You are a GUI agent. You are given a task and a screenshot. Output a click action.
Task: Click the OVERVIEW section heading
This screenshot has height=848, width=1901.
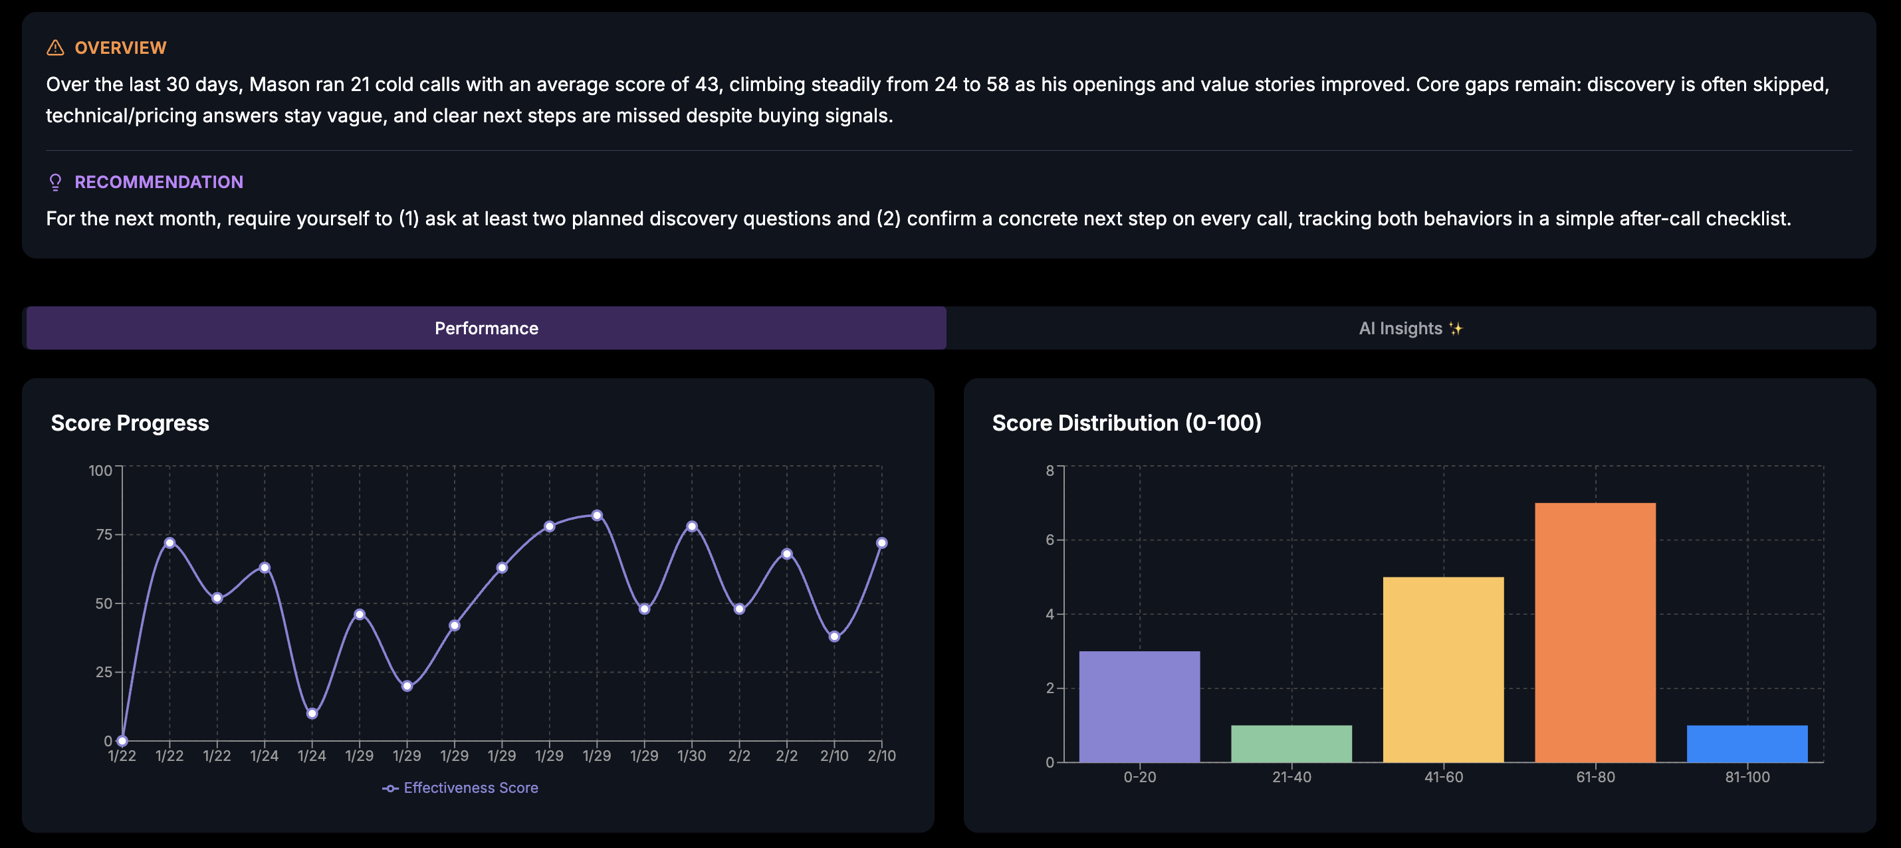pyautogui.click(x=120, y=48)
